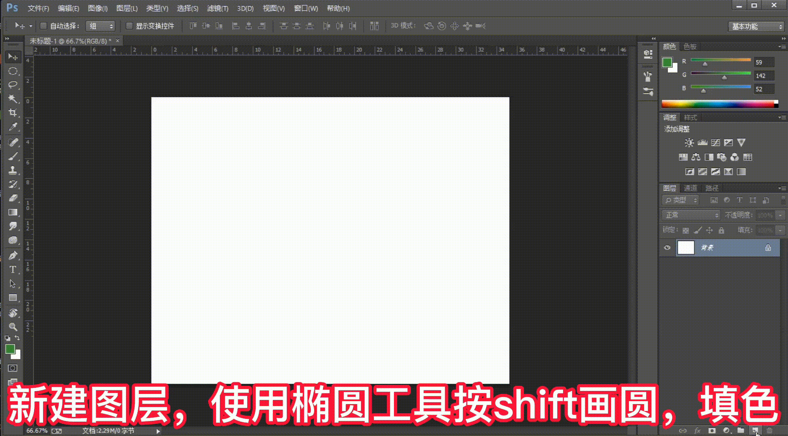Open the 图像(I) menu

pyautogui.click(x=98, y=8)
